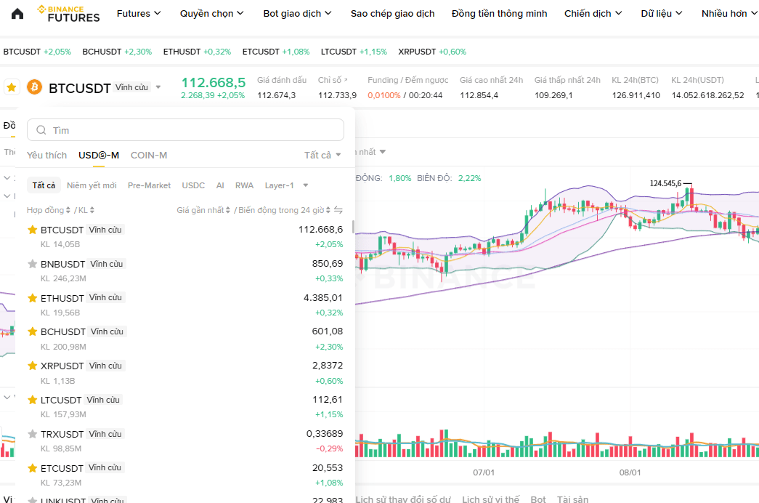This screenshot has height=503, width=759.
Task: Click the Bitcoin coin icon
Action: click(34, 87)
